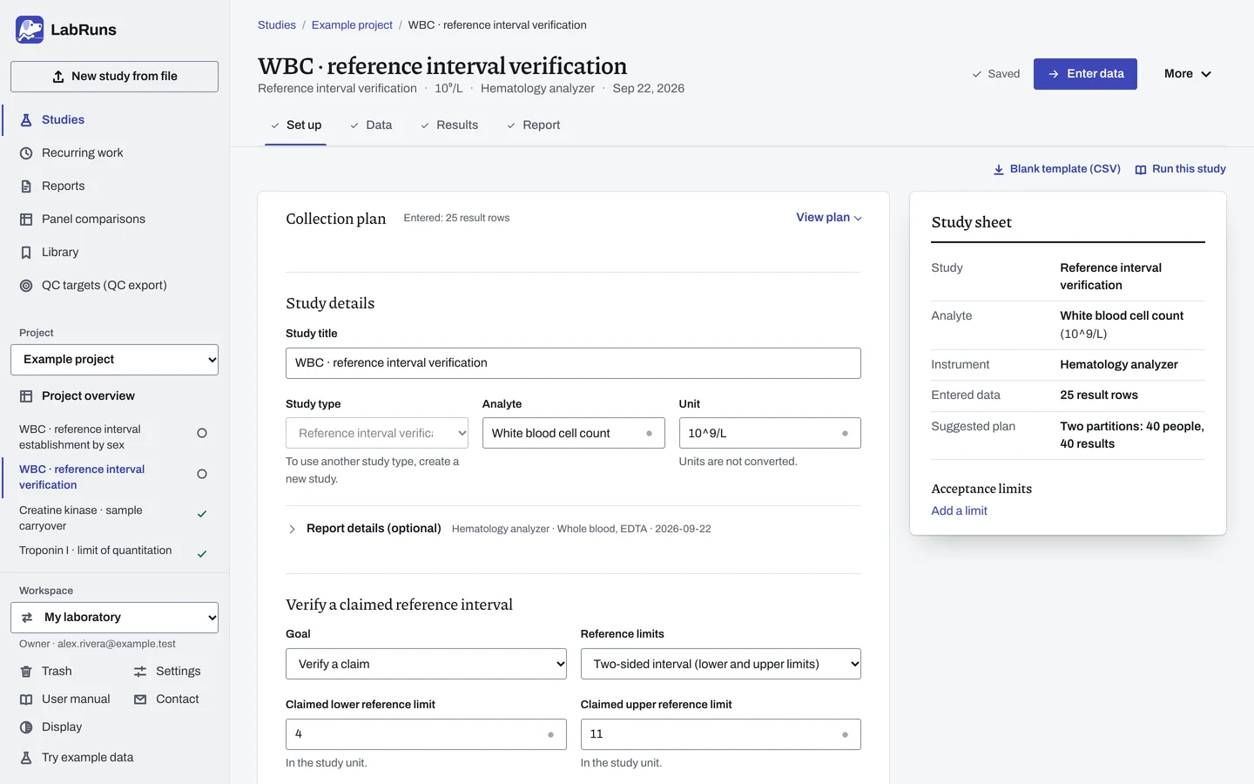This screenshot has height=784, width=1254.
Task: Open Studies via its flask icon
Action: pos(26,120)
